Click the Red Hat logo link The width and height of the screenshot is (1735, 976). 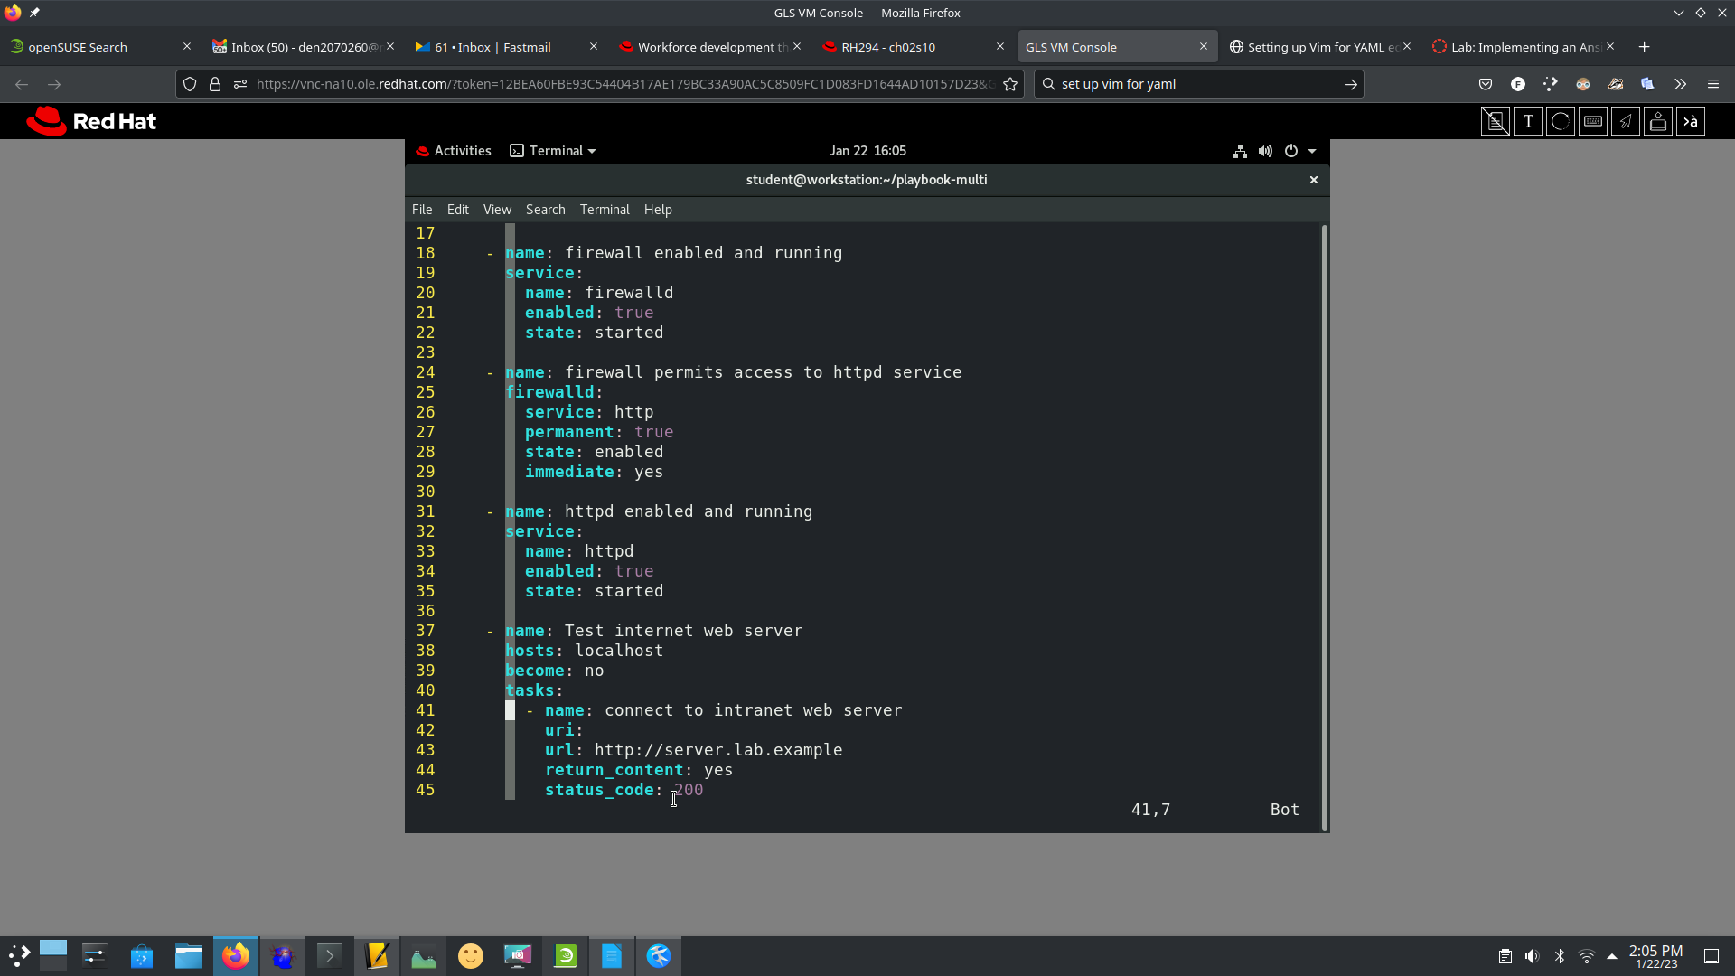pos(91,121)
